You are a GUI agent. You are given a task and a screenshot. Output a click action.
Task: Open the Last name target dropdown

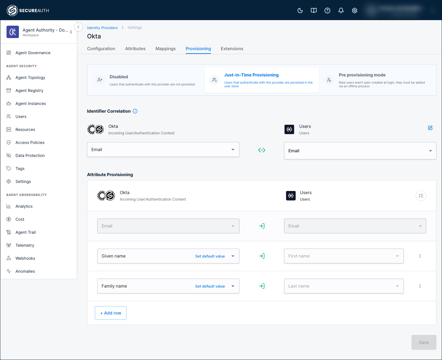click(344, 286)
